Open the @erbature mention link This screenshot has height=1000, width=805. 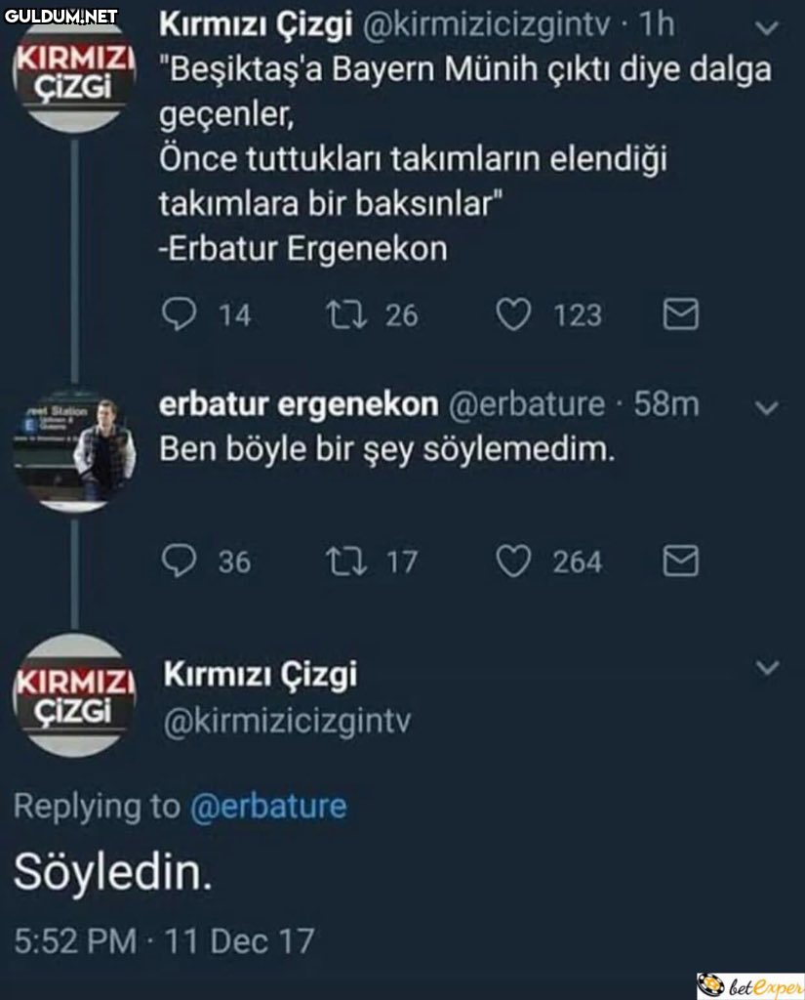tap(268, 807)
